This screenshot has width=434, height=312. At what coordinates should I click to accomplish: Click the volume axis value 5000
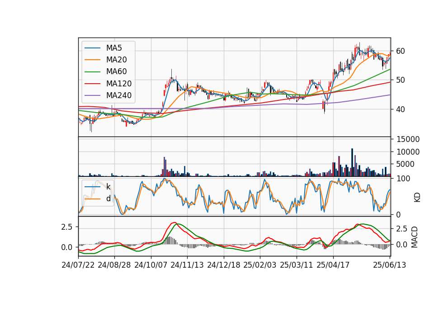click(406, 164)
